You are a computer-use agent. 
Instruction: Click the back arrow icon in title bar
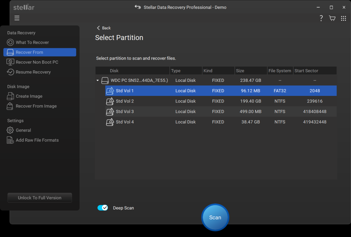point(137,7)
